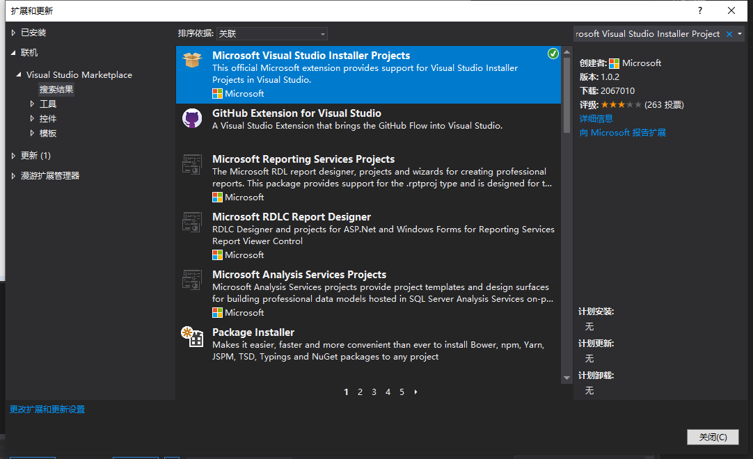Go to results page 3
The width and height of the screenshot is (753, 459).
coord(374,392)
